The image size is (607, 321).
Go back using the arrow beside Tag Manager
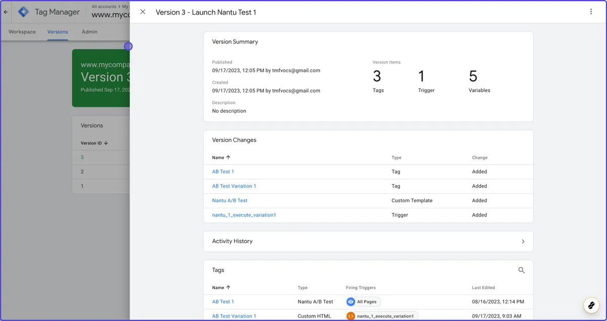(x=6, y=12)
